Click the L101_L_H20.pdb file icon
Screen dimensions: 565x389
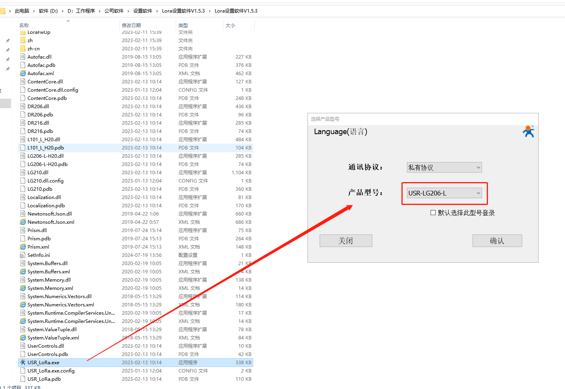click(23, 147)
